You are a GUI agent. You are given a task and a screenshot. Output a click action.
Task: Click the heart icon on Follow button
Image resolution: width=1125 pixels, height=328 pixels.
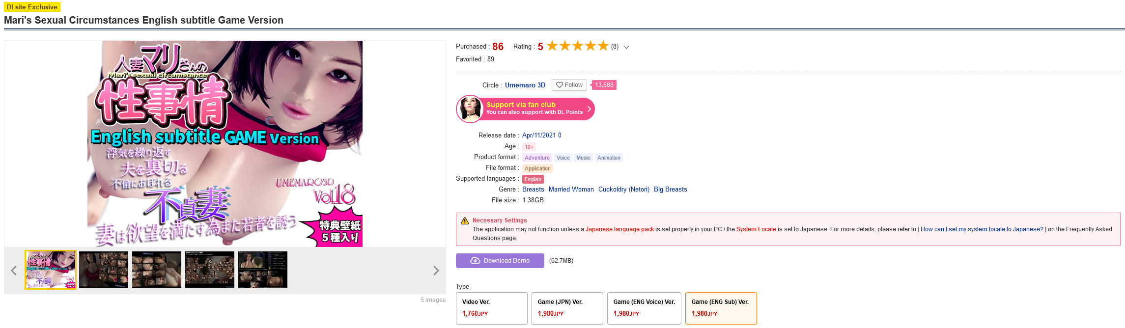tap(559, 85)
